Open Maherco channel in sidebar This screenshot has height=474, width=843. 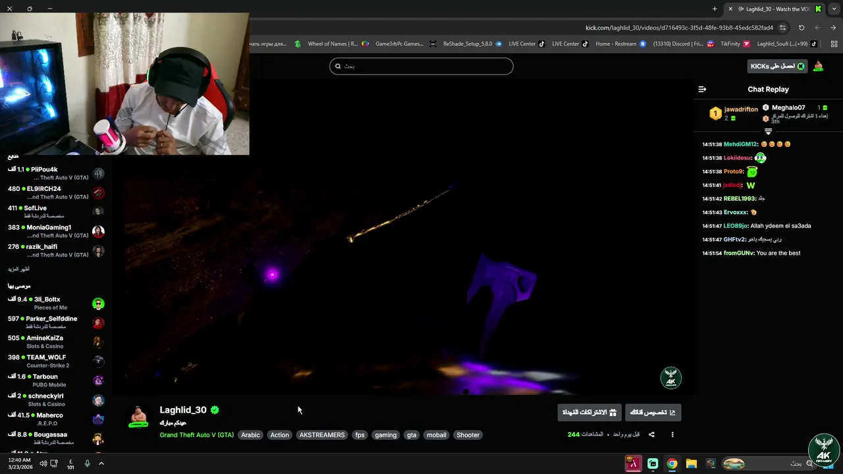[56, 419]
